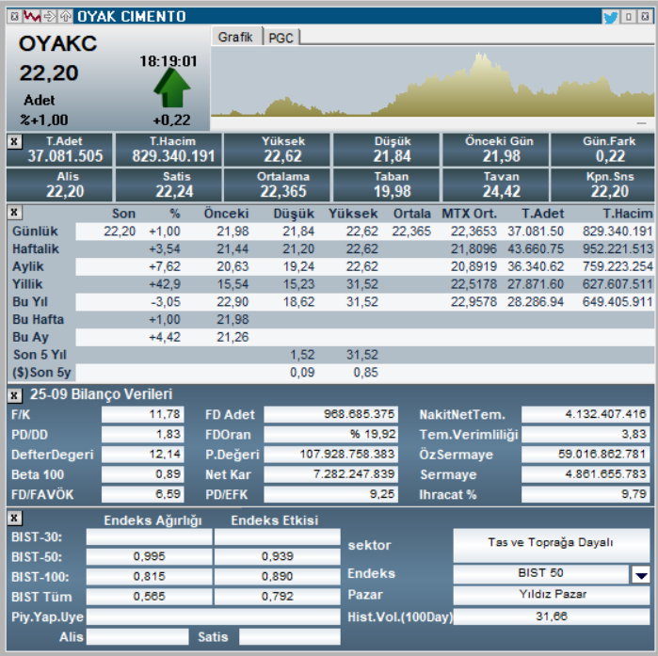This screenshot has width=658, height=656.
Task: Select the Bu Yıl row label
Action: click(30, 302)
